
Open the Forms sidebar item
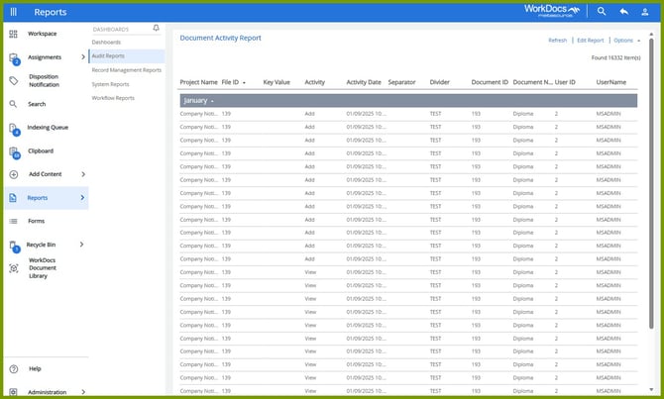click(x=37, y=221)
